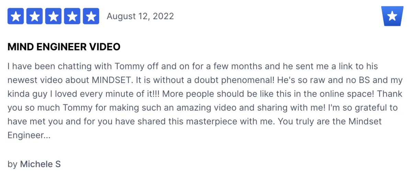Click the blue star badge icon

pos(392,16)
